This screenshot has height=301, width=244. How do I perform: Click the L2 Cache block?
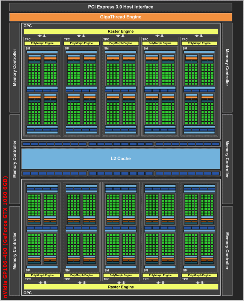pyautogui.click(x=121, y=158)
